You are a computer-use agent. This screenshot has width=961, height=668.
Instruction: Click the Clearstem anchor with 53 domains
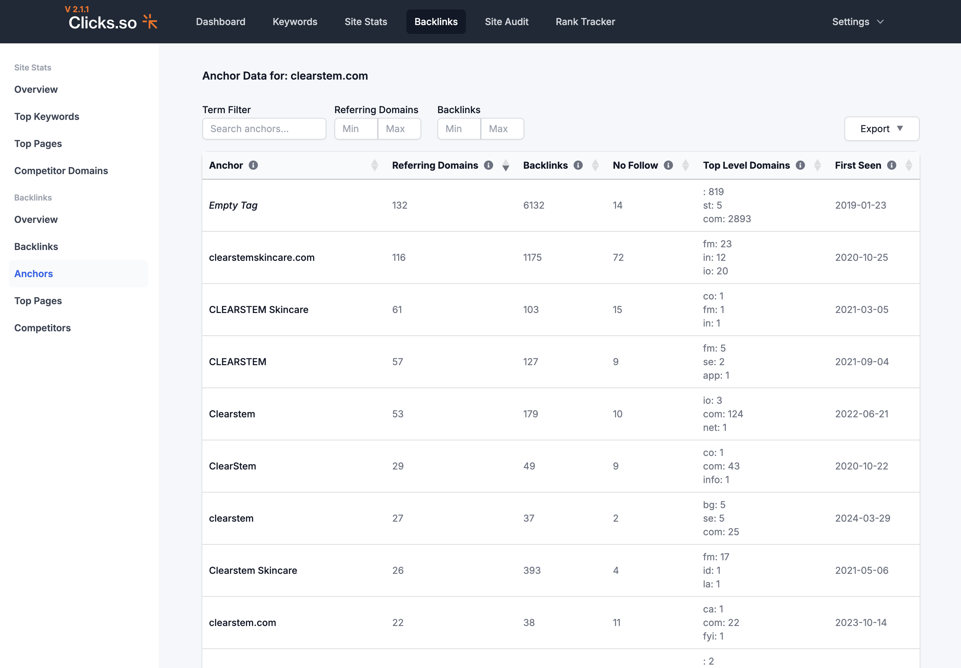232,414
